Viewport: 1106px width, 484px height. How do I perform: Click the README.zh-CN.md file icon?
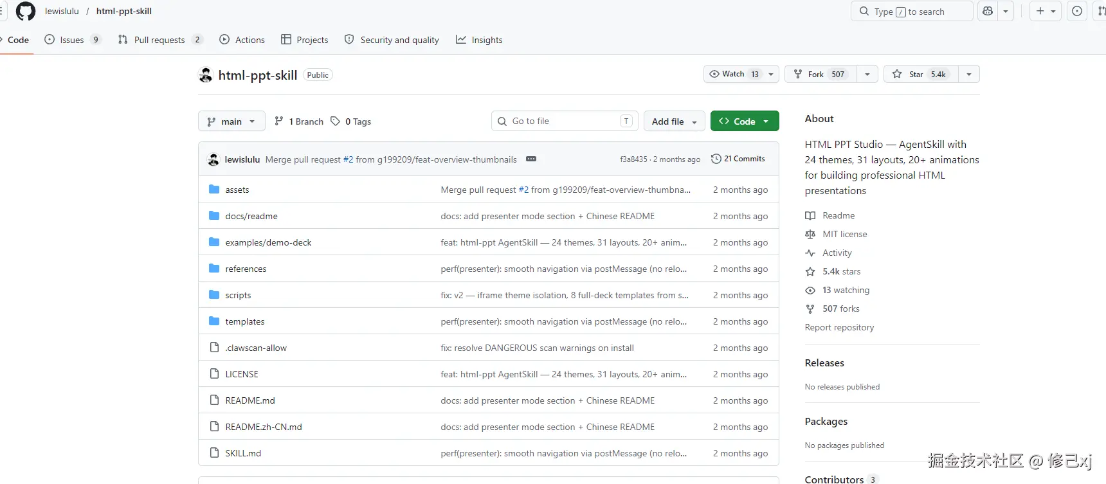214,427
